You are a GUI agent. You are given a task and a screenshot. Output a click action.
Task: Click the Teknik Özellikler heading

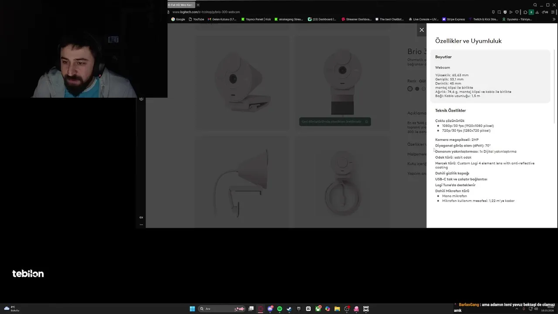450,110
